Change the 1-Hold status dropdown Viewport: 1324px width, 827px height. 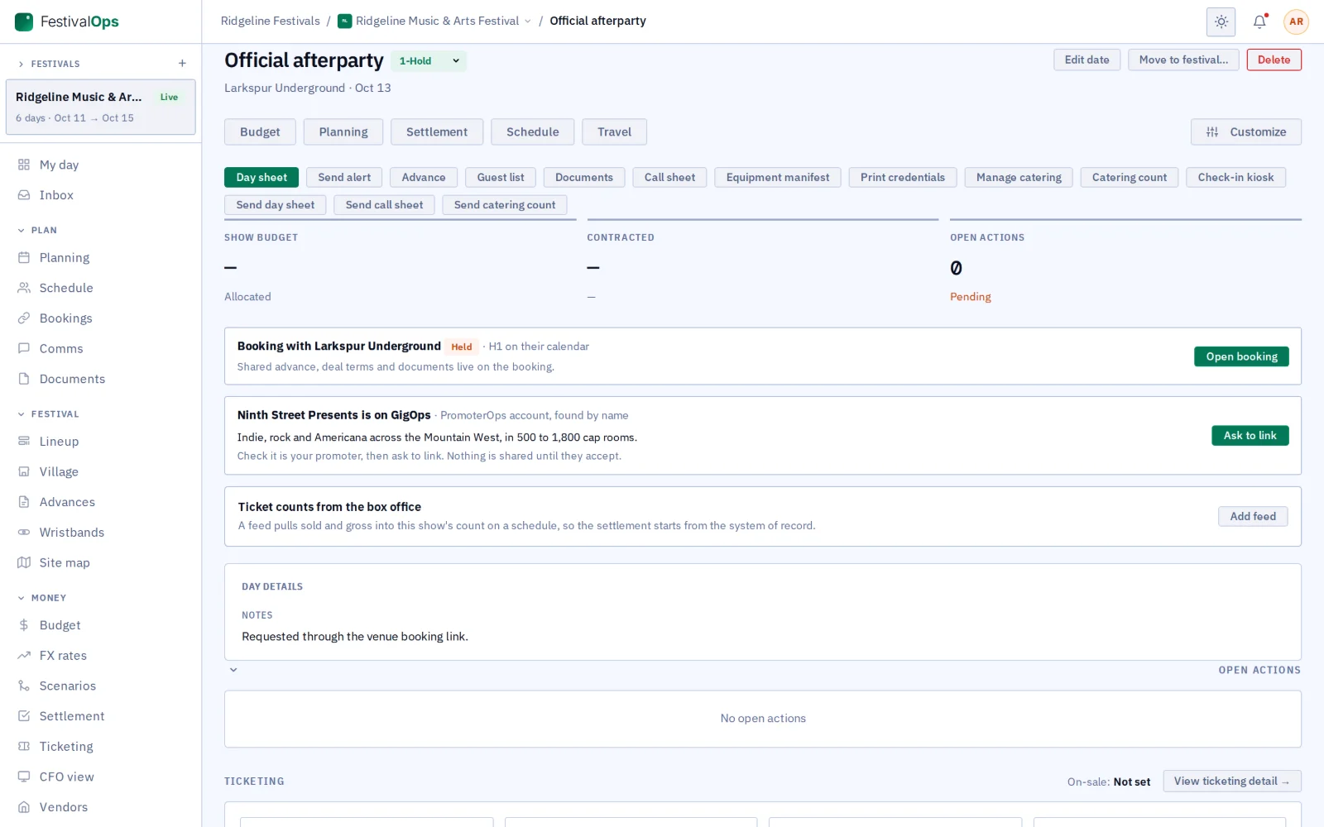[429, 61]
